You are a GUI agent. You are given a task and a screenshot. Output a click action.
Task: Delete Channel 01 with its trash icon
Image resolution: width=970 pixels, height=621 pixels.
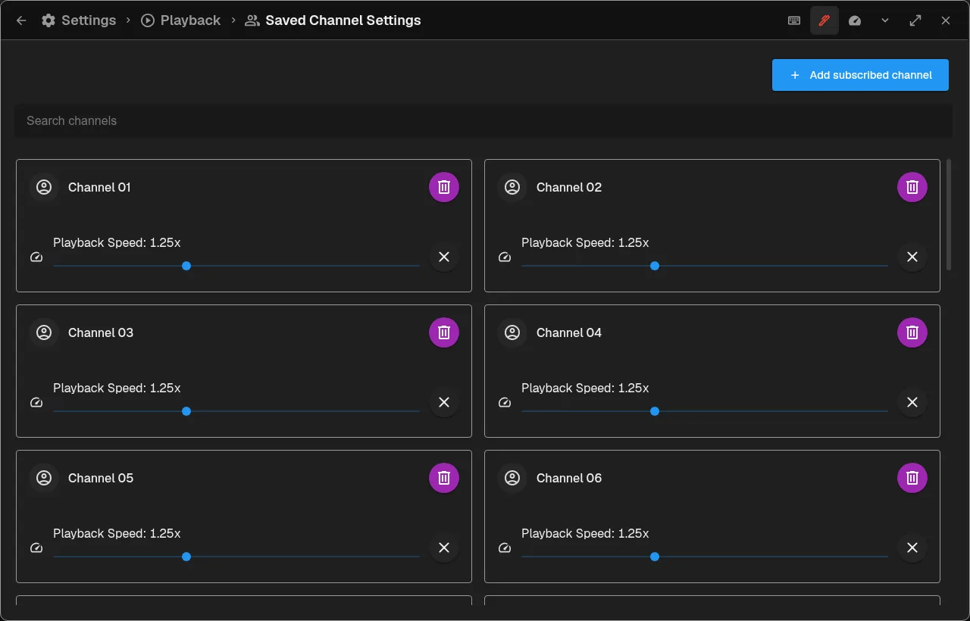click(x=444, y=187)
